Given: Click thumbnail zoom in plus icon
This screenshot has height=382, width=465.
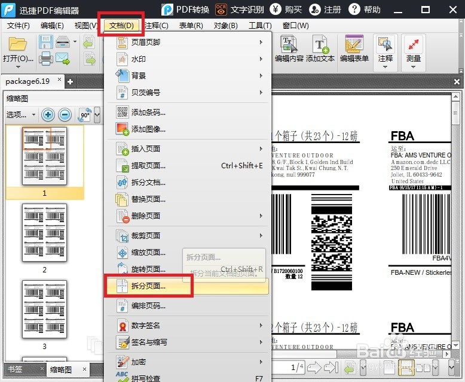Looking at the screenshot, I should pyautogui.click(x=48, y=114).
